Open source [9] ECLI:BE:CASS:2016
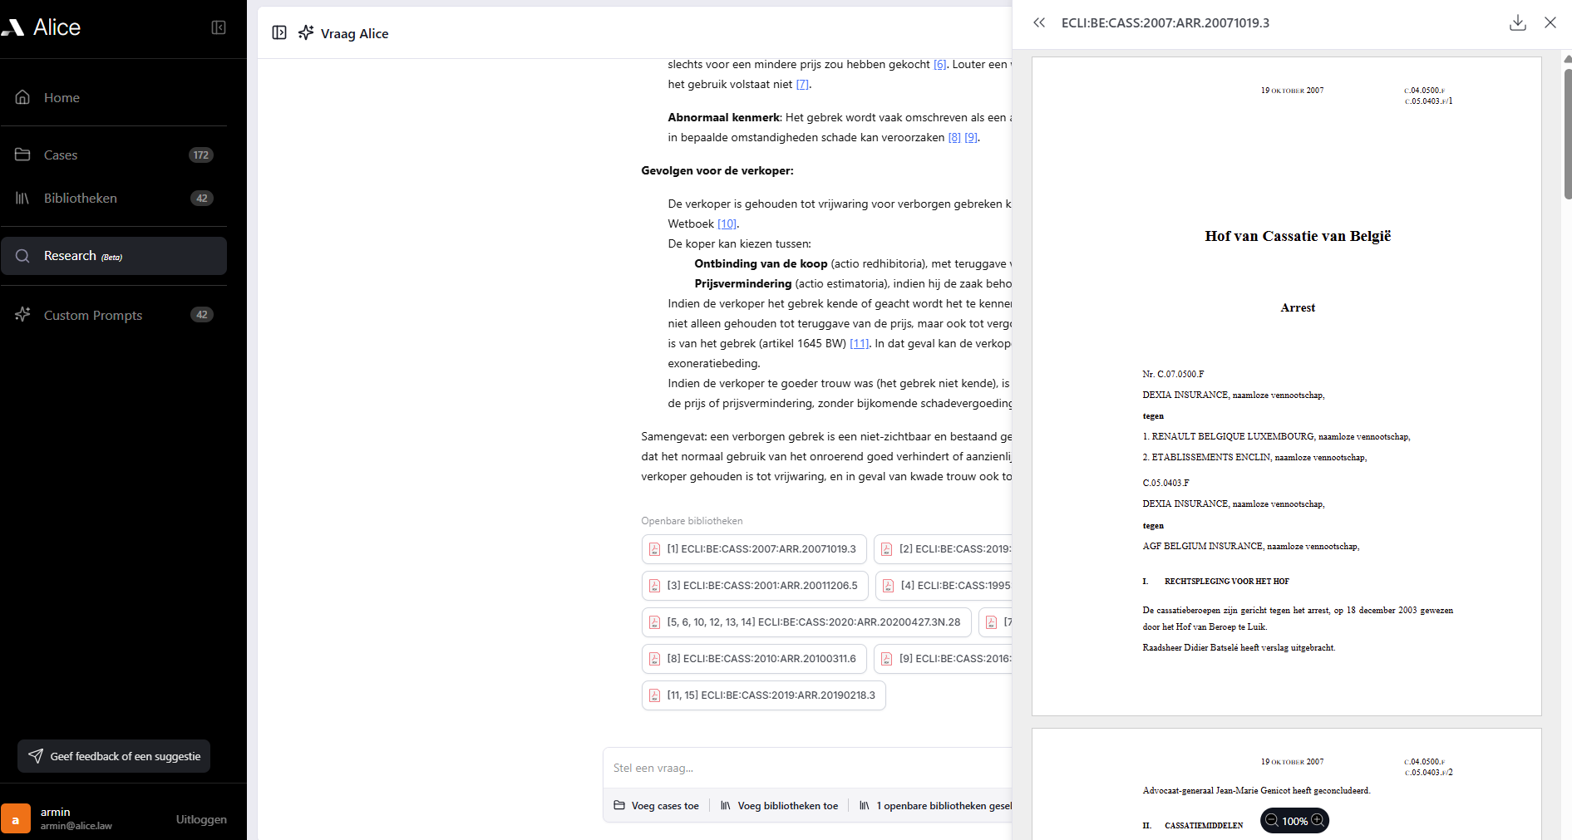The height and width of the screenshot is (840, 1572). pyautogui.click(x=944, y=659)
